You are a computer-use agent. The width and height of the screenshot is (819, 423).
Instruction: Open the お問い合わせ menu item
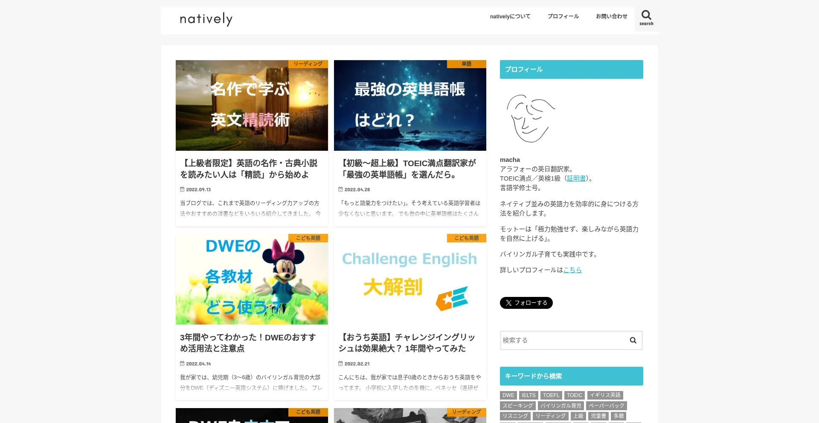tap(612, 16)
